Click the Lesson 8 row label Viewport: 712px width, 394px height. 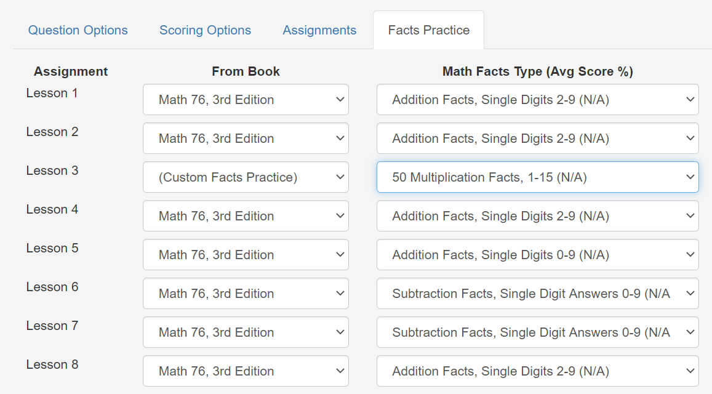pyautogui.click(x=52, y=364)
